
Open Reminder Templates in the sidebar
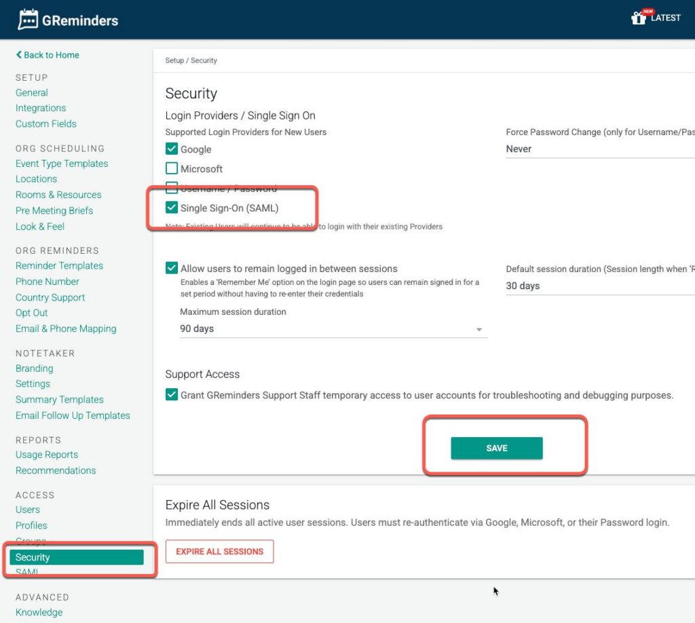click(x=59, y=266)
